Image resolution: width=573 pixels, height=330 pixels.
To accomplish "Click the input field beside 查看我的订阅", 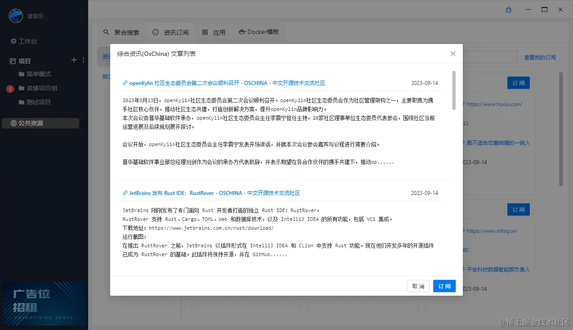I will (x=490, y=57).
